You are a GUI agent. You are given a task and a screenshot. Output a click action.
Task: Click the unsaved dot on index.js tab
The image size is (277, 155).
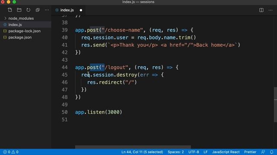pos(81,10)
